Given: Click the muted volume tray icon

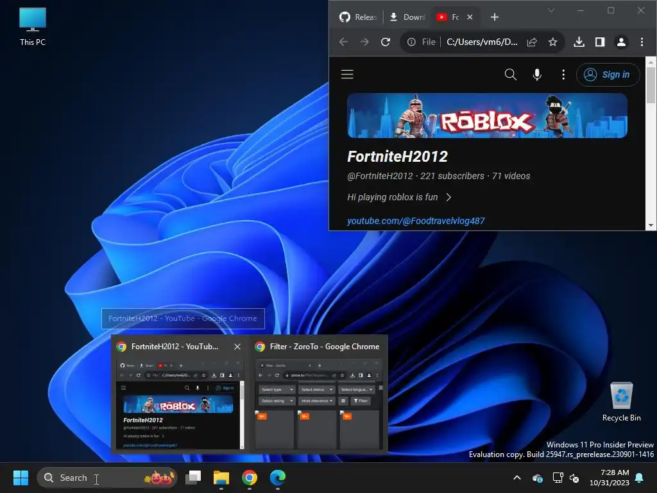Looking at the screenshot, I should coord(574,478).
